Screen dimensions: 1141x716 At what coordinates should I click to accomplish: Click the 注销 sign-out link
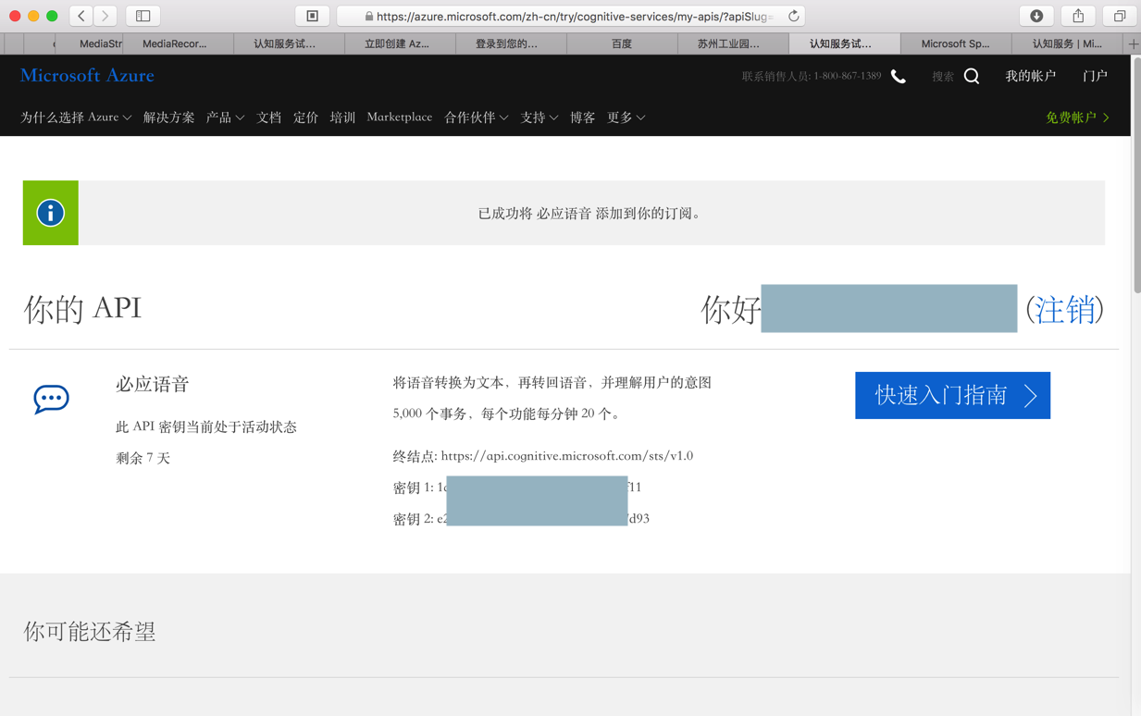click(1065, 309)
